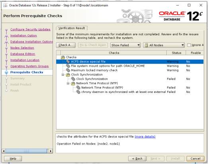Click the Clock Synchronization folder icon
The image size is (209, 164).
point(68,75)
